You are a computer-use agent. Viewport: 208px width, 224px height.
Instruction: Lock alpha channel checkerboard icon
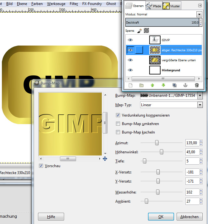click(x=146, y=31)
